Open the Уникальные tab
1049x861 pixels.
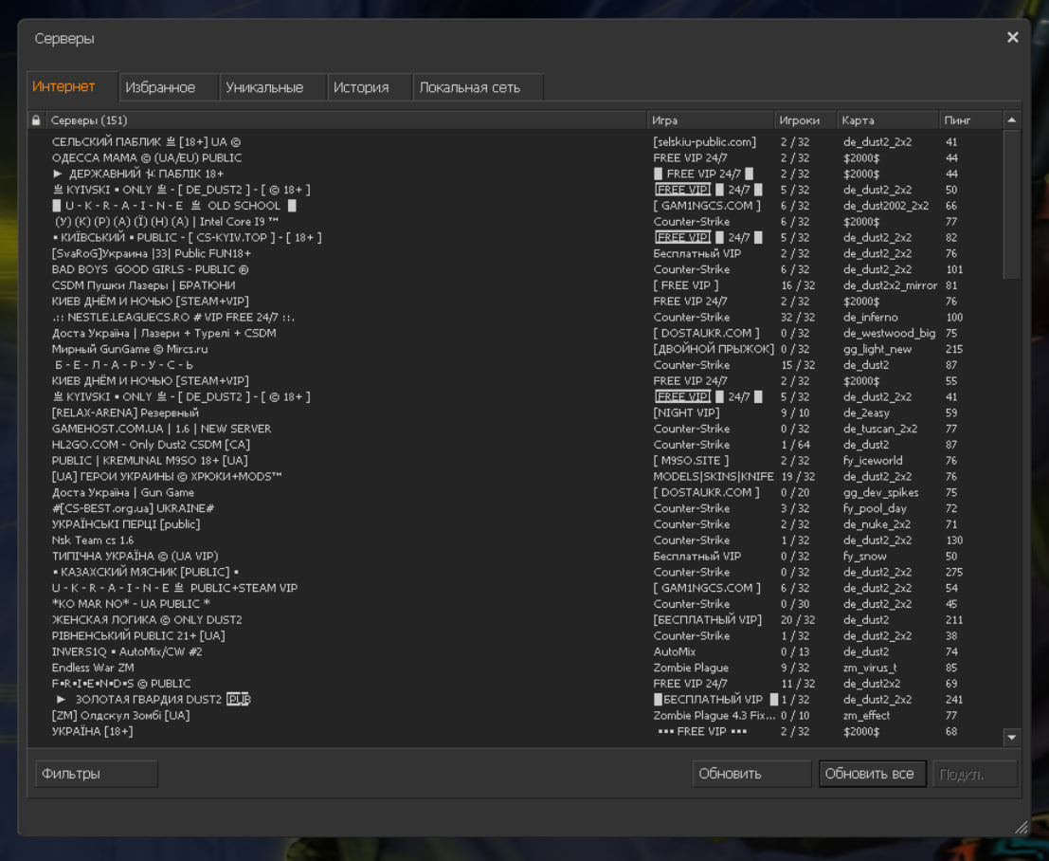click(x=264, y=87)
